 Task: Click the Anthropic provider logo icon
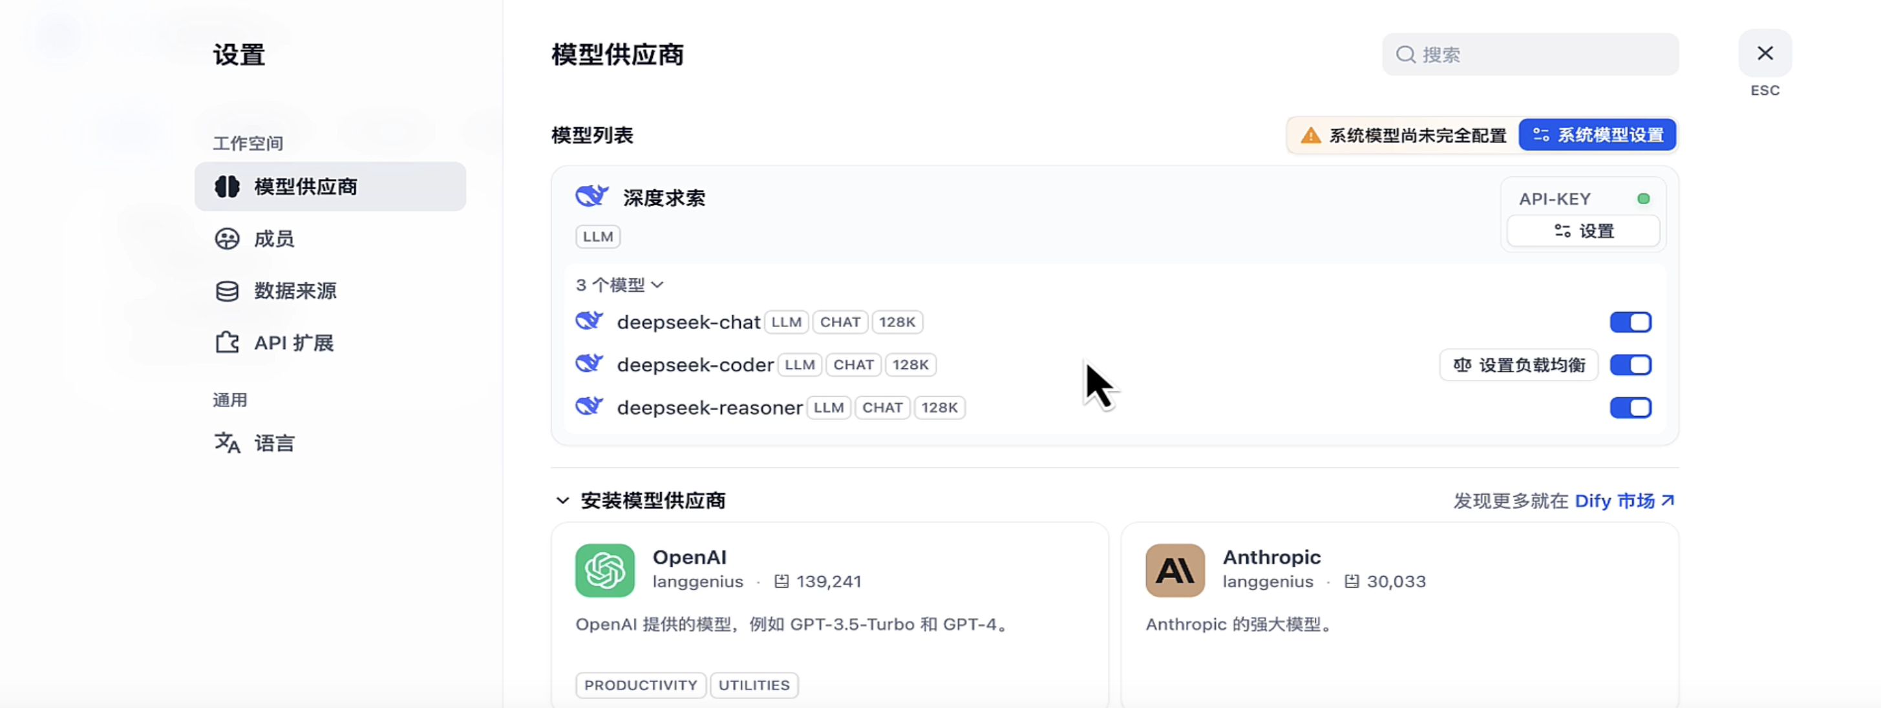point(1174,570)
